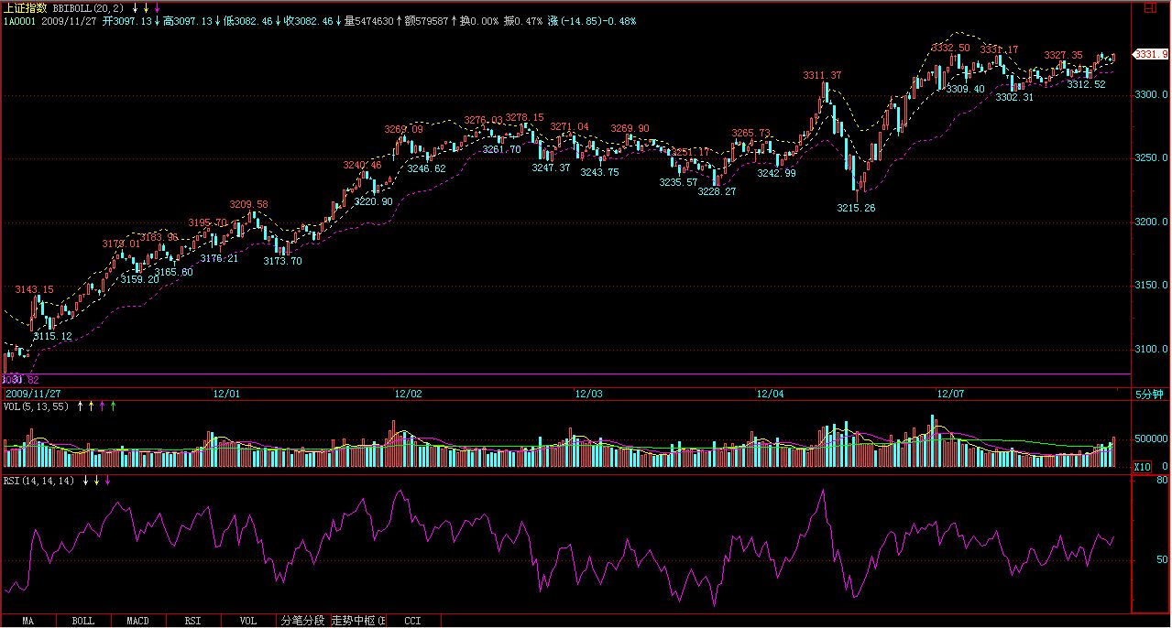Click the 3150.0 price axis label
The height and width of the screenshot is (628, 1172).
coord(1151,286)
